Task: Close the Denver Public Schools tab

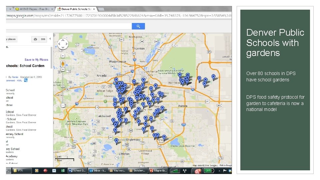Action: click(x=94, y=9)
